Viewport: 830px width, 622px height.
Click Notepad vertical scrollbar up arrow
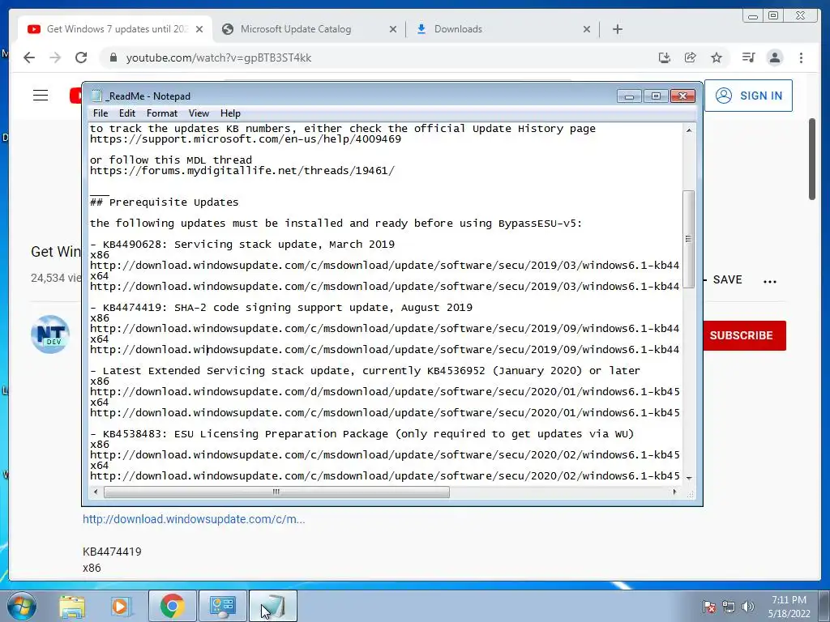(x=689, y=130)
